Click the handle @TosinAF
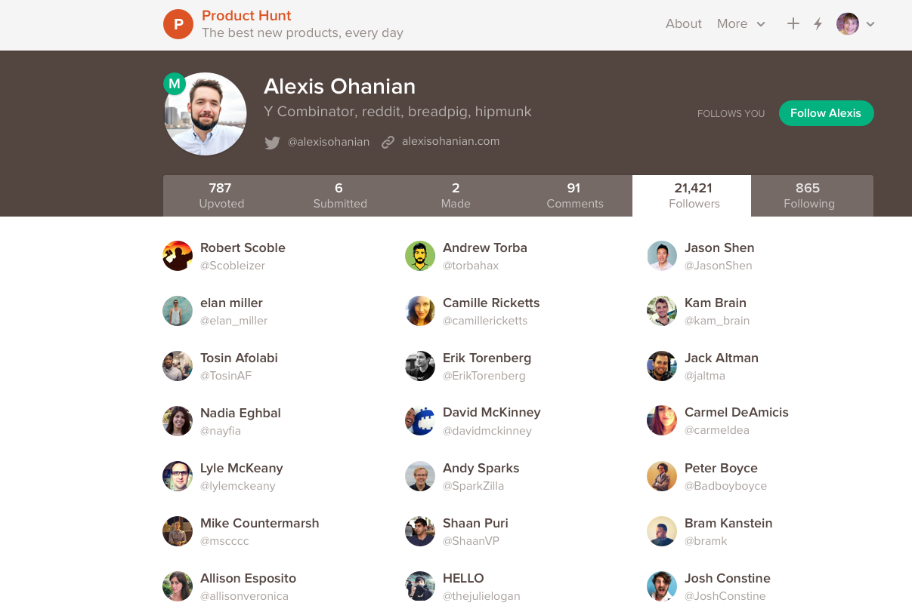912x615 pixels. (x=226, y=376)
